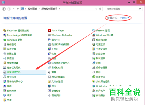Open the 文件夹选项 link
Image resolution: width=145 pixels, height=105 pixels.
(x=57, y=82)
